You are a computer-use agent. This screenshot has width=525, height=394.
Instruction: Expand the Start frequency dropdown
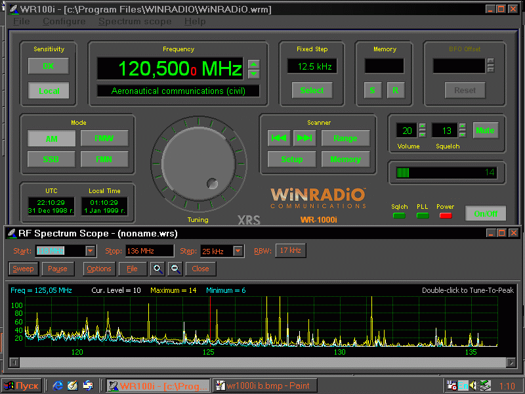click(x=91, y=251)
